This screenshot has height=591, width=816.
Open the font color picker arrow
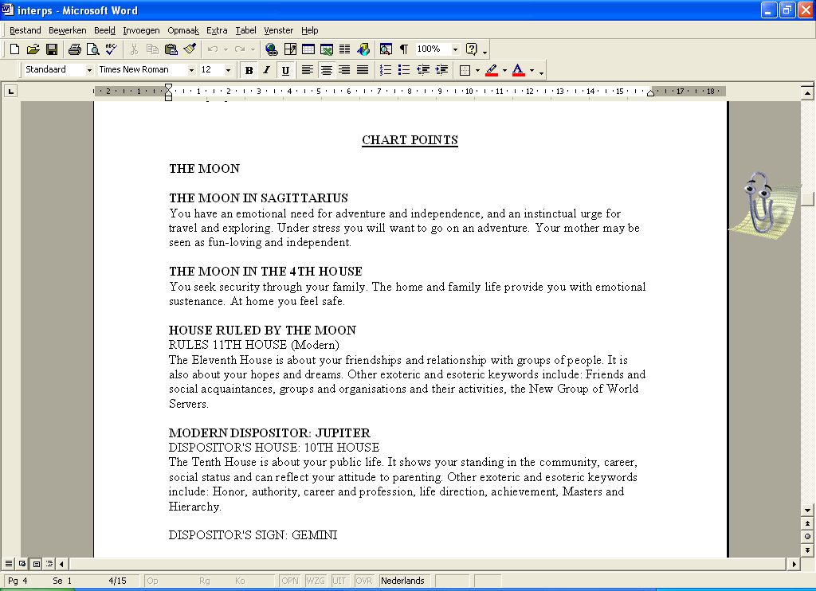point(532,70)
